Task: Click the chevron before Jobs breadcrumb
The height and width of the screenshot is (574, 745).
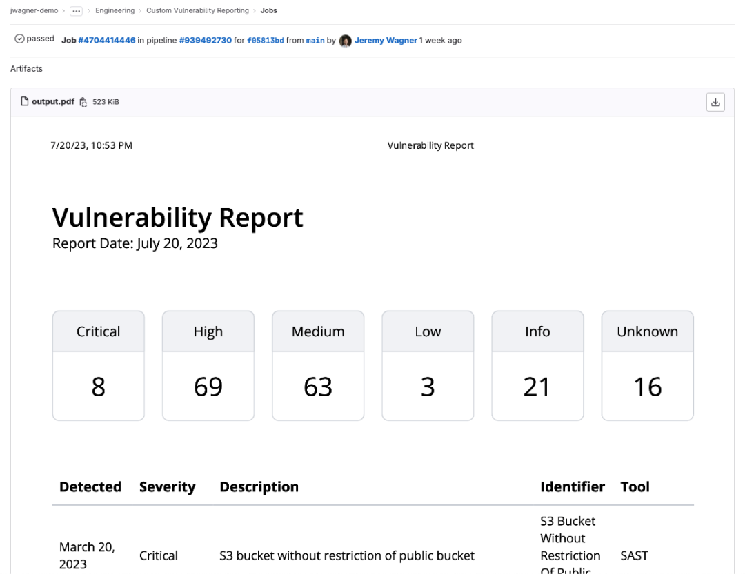Action: point(254,10)
